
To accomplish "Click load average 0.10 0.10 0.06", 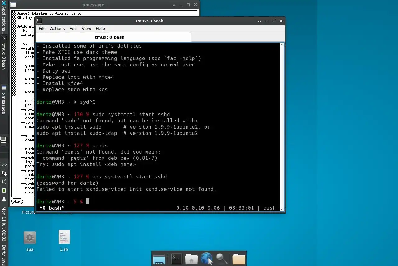I will pos(198,208).
